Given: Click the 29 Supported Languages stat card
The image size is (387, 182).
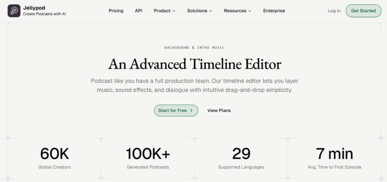Looking at the screenshot, I should tap(241, 158).
